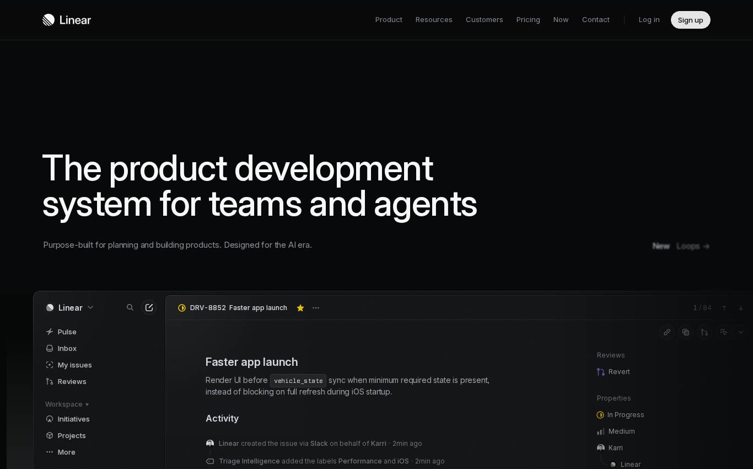
Task: Click the pull request icon beside Revert
Action: pos(601,372)
